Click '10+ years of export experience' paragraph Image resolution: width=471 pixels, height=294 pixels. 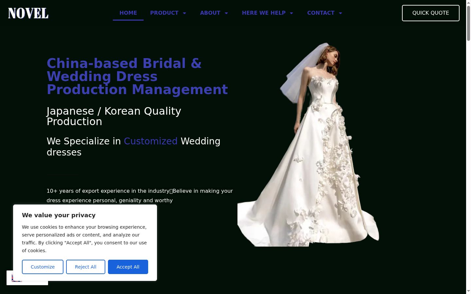(140, 196)
